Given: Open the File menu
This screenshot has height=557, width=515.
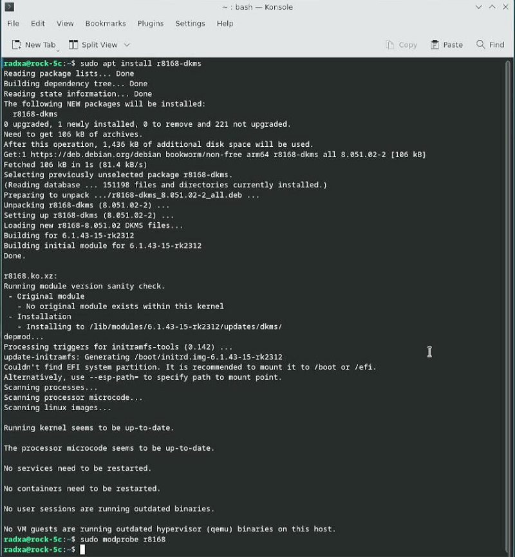Looking at the screenshot, I should click(13, 23).
